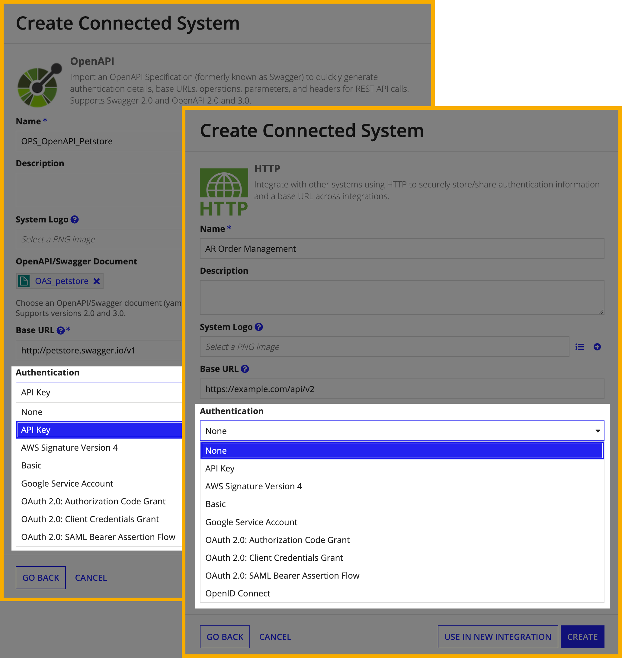Click CANCEL in the OpenAPI form
622x658 pixels.
pos(91,577)
